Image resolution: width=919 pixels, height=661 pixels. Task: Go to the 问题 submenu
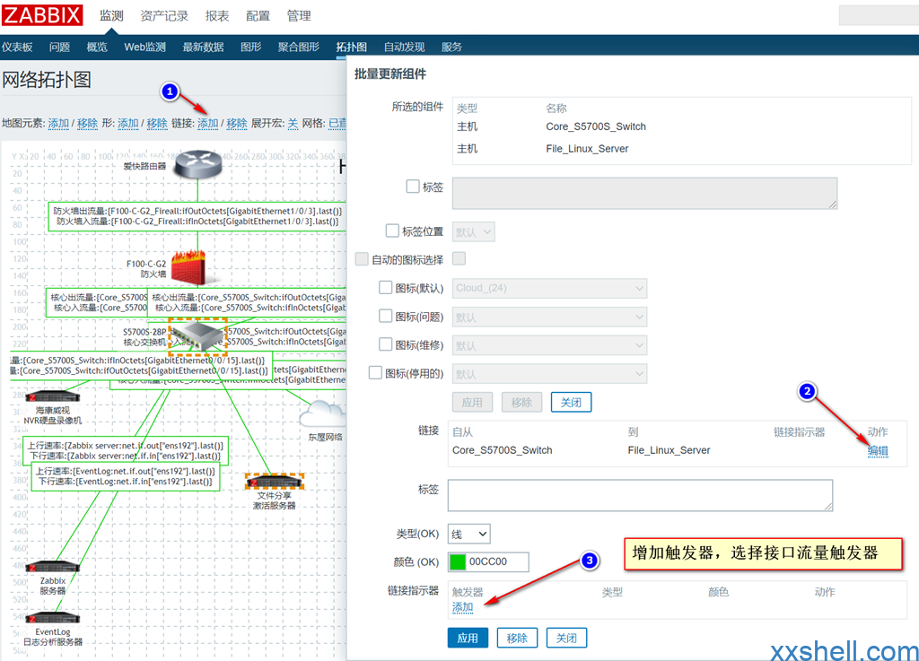click(x=60, y=47)
